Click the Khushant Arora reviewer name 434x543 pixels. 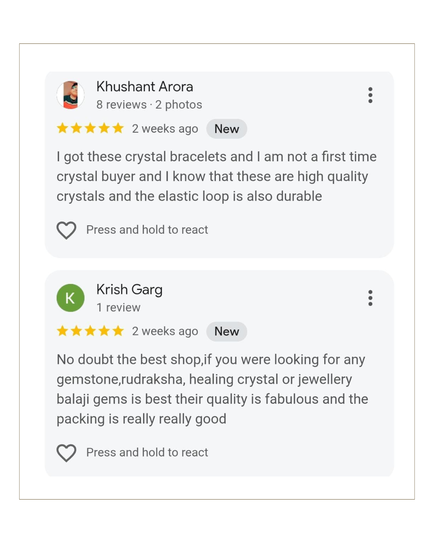click(x=145, y=86)
